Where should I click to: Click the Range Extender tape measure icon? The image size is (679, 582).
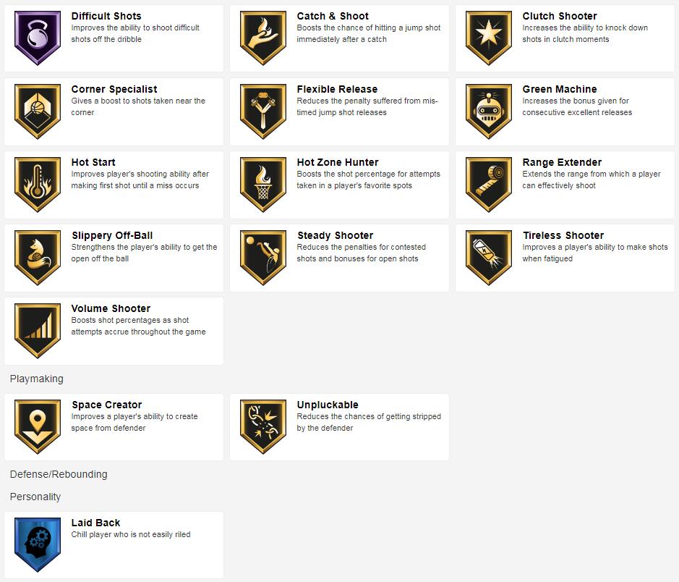pyautogui.click(x=489, y=185)
